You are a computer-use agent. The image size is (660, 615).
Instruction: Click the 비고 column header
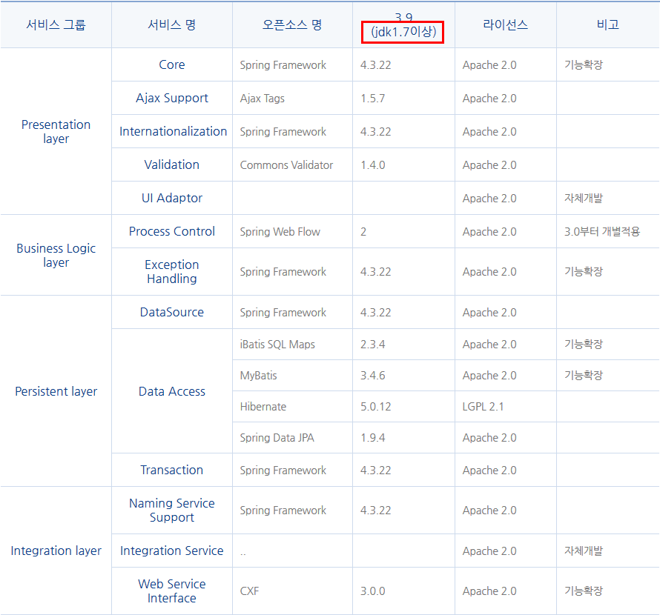click(608, 24)
